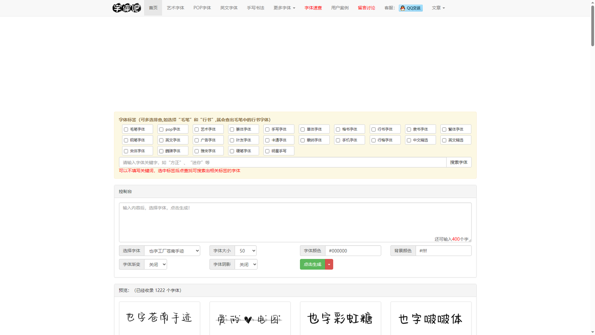
Task: Focus the font keyword search field
Action: [283, 163]
